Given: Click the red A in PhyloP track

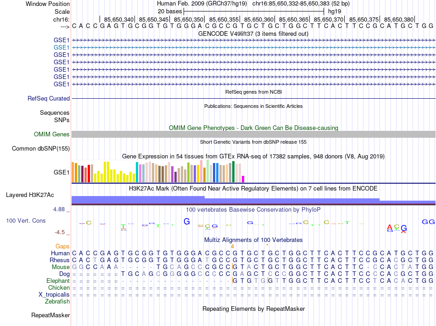Looking at the screenshot, I should coord(390,227).
